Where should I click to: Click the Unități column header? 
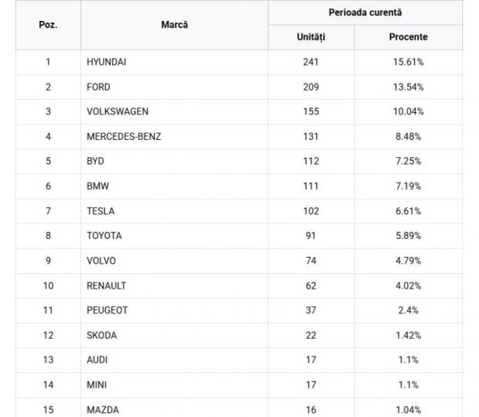(x=311, y=37)
